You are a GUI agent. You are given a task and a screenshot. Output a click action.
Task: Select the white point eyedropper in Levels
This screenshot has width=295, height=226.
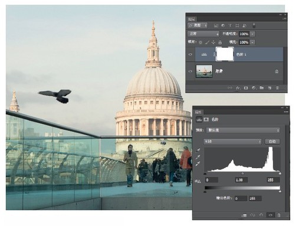point(198,163)
